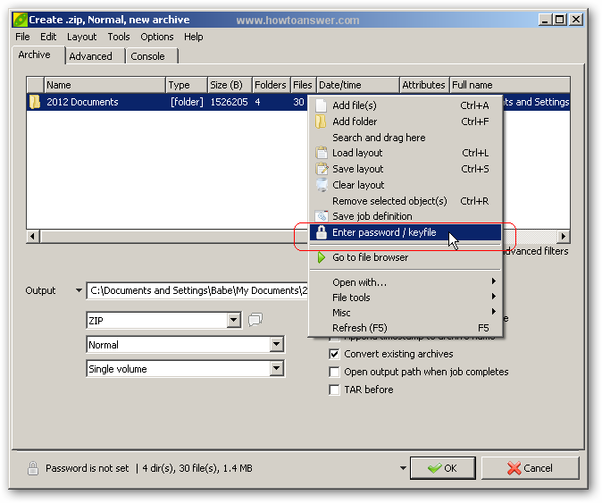Toggle Convert existing archives checkbox
This screenshot has height=503, width=602.
334,354
